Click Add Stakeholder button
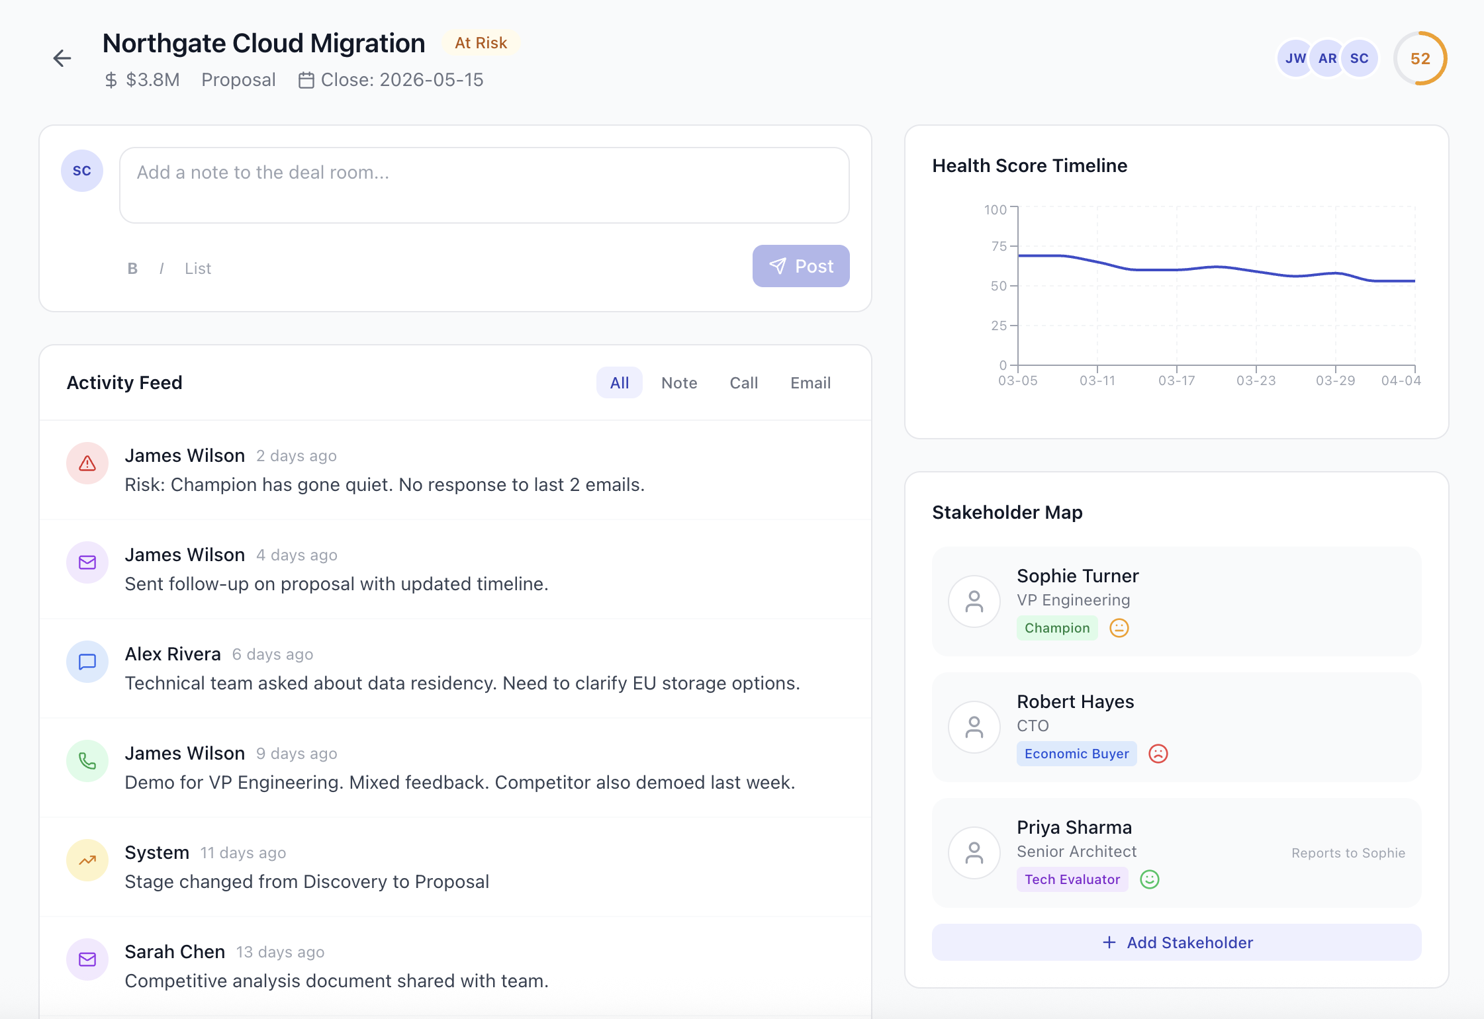Viewport: 1484px width, 1019px height. 1176,942
